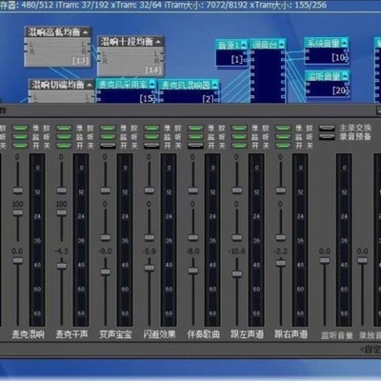Image resolution: width=381 pixels, height=381 pixels.
Task: Toggle 监听 for the 麦克混响 channel
Action: 20,137
